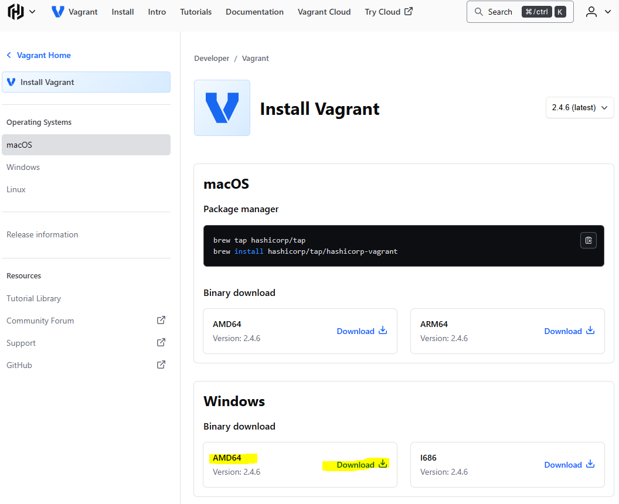619x504 pixels.
Task: Open the Release information page
Action: click(x=42, y=234)
